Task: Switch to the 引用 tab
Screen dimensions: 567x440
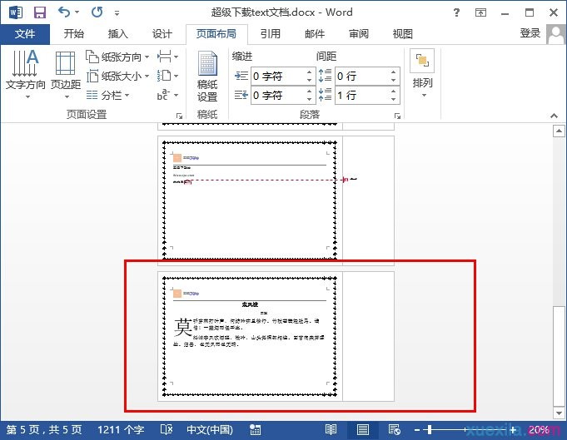Action: point(271,34)
